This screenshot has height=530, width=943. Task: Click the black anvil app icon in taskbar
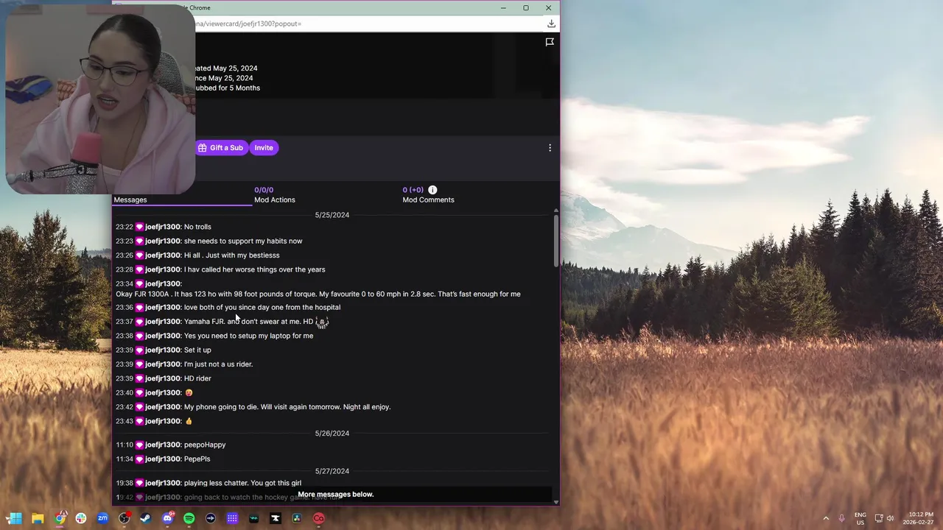[276, 518]
